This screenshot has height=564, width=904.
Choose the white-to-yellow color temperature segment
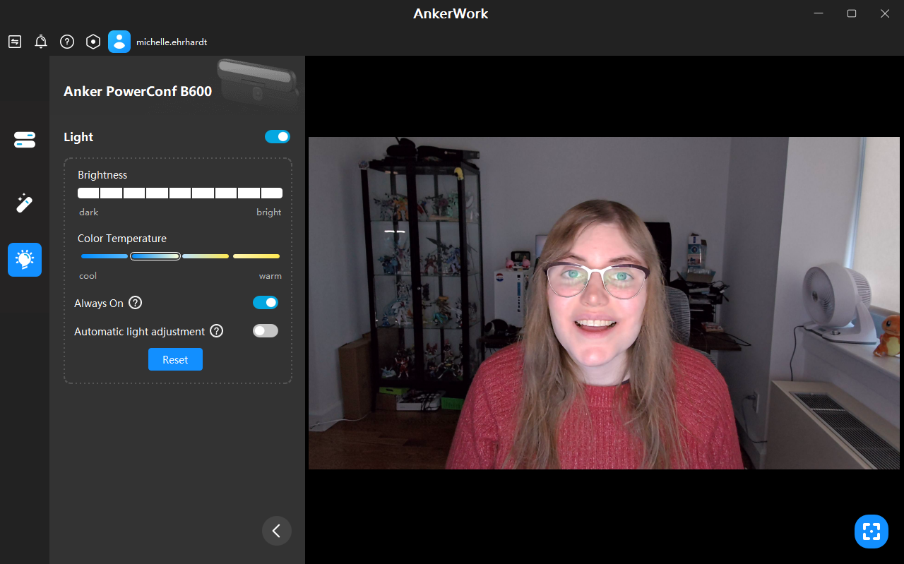point(206,256)
